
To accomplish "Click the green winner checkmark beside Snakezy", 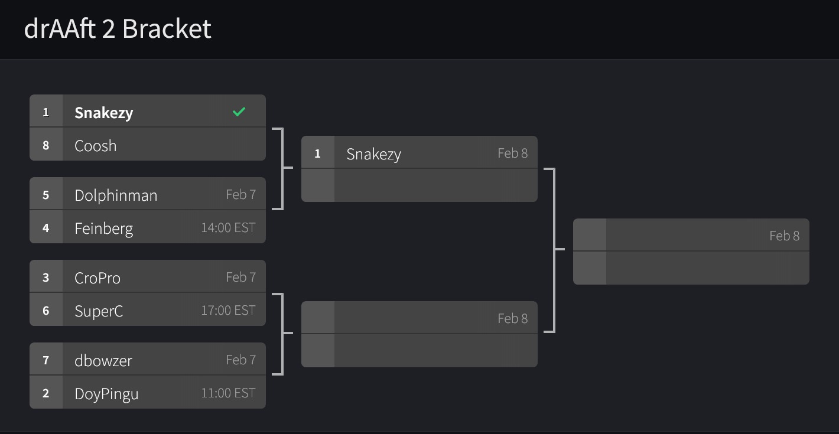I will [239, 112].
